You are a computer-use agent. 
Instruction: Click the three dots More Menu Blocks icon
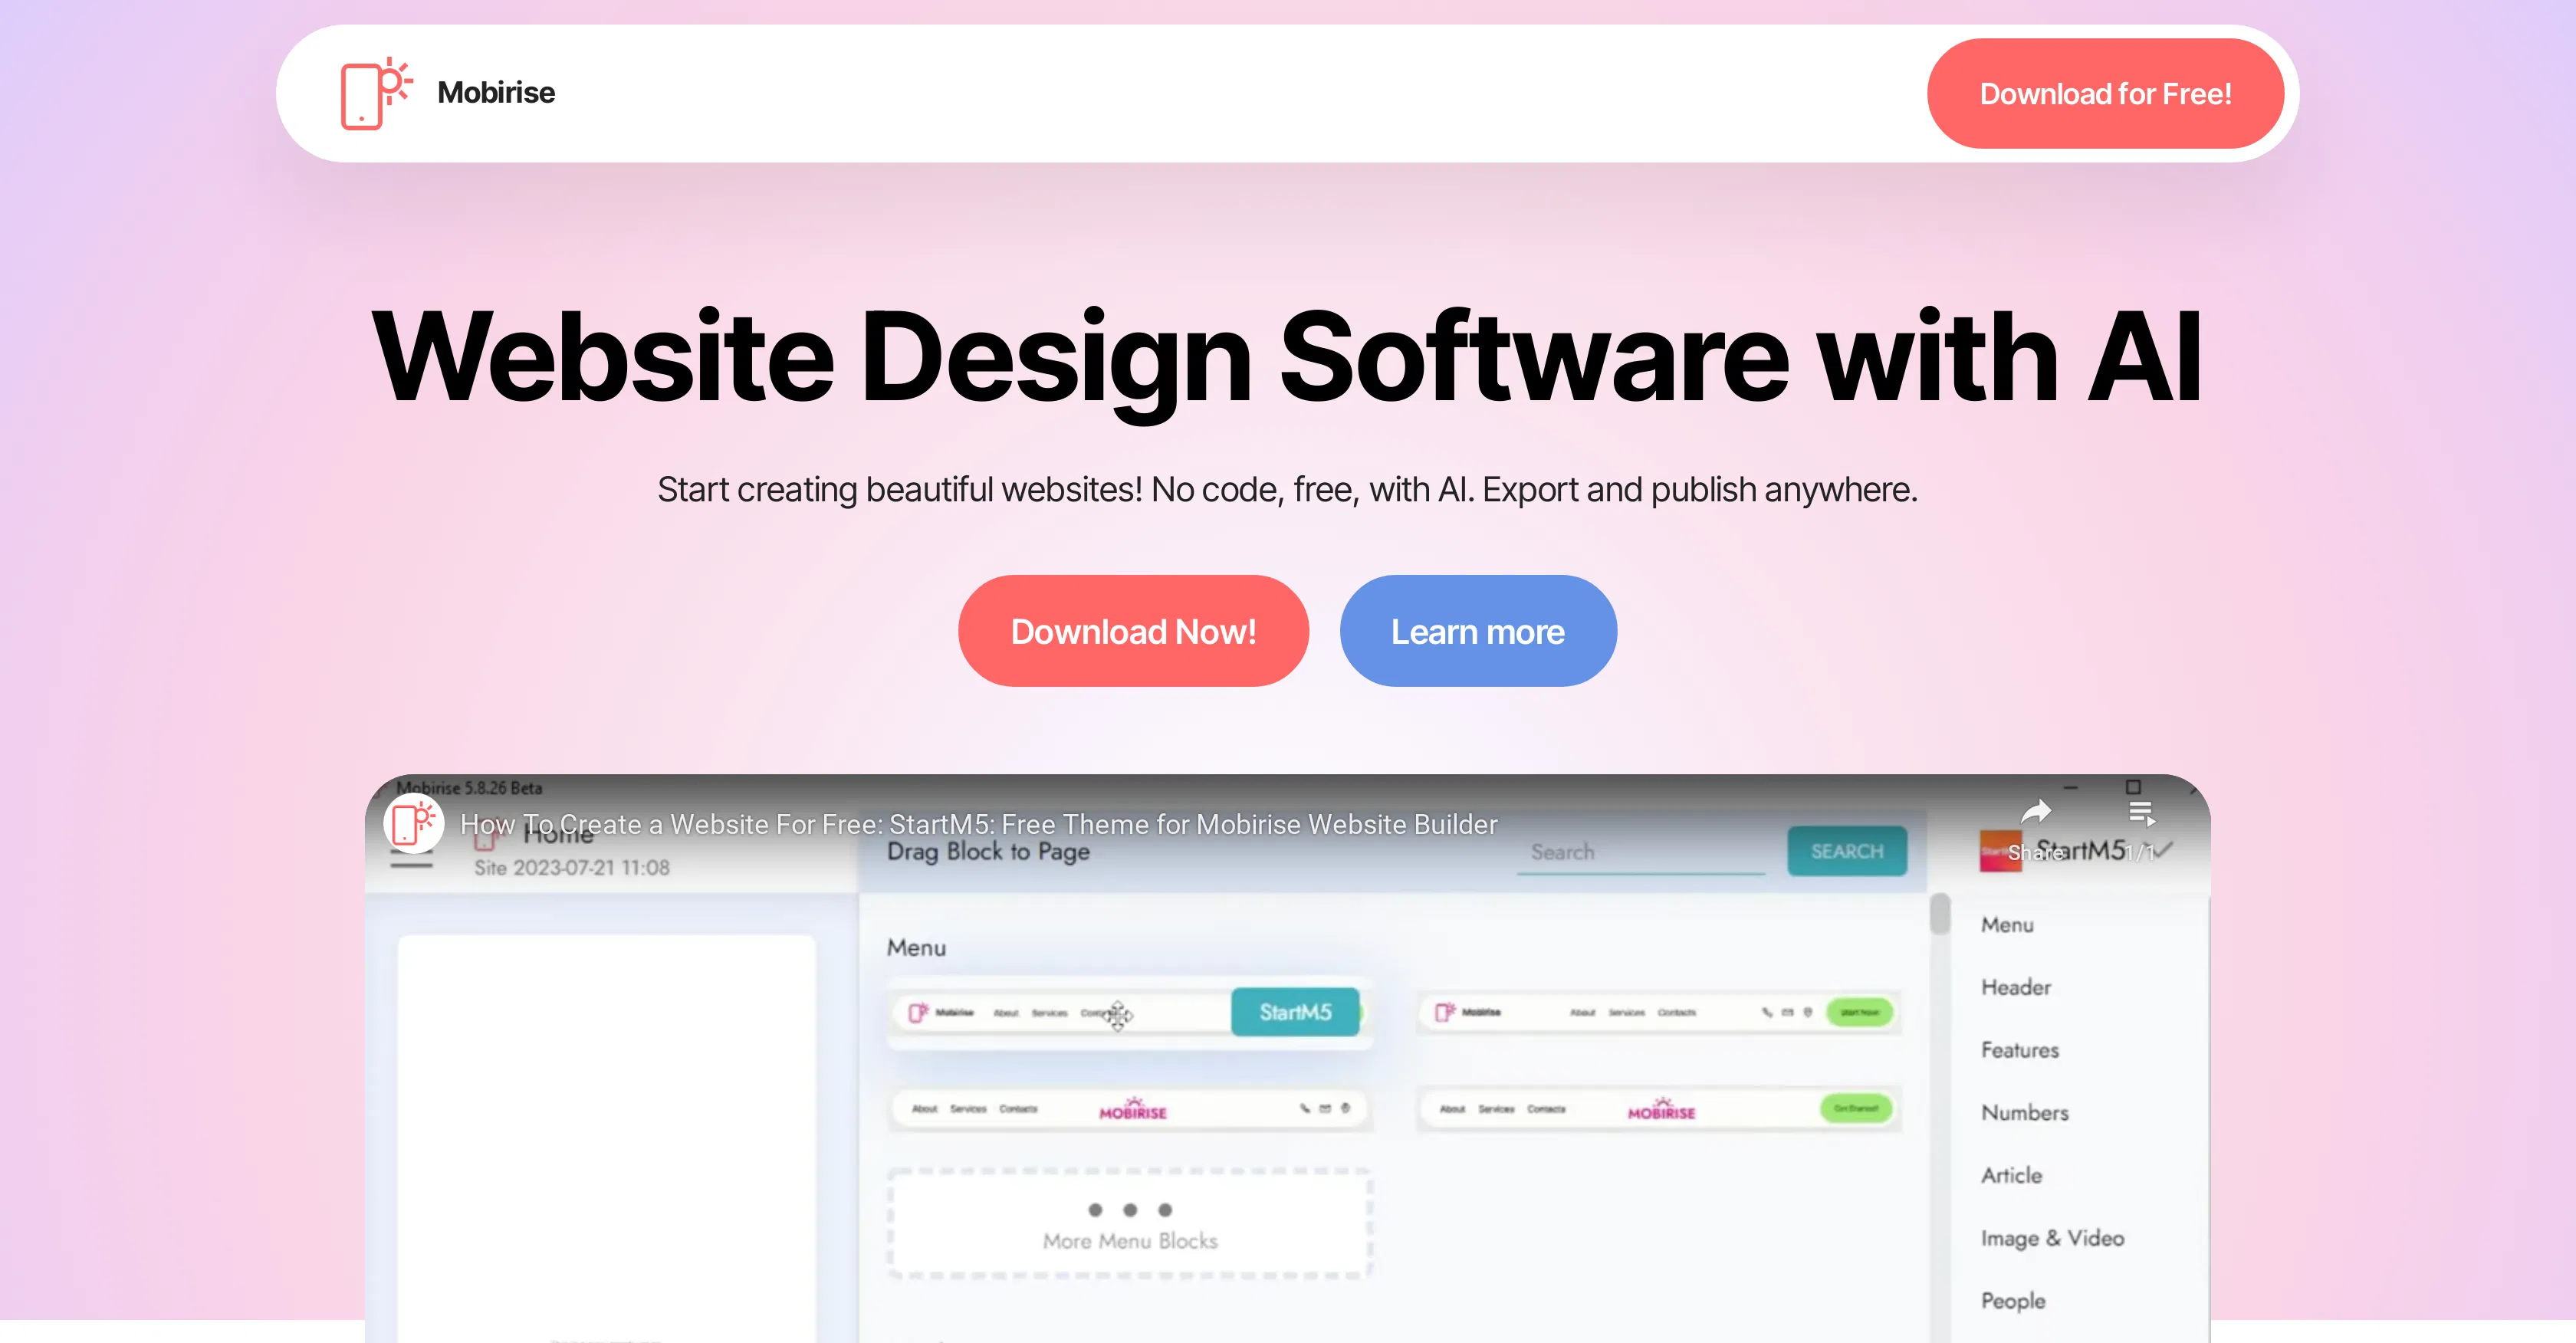pos(1130,1210)
